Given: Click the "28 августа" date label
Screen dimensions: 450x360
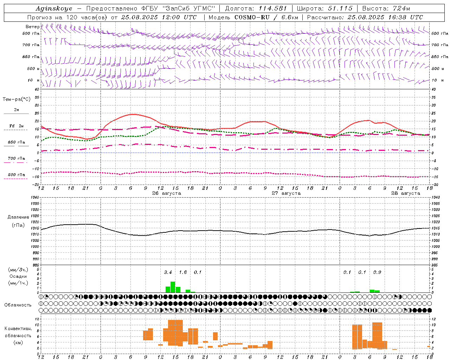Looking at the screenshot, I should point(406,193).
